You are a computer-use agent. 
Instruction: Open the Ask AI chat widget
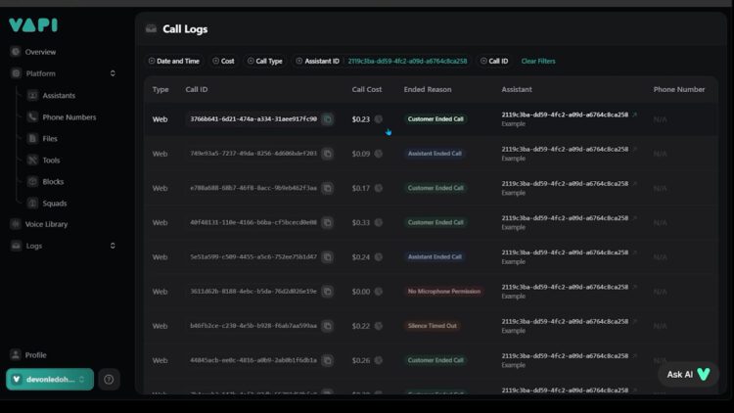(689, 374)
